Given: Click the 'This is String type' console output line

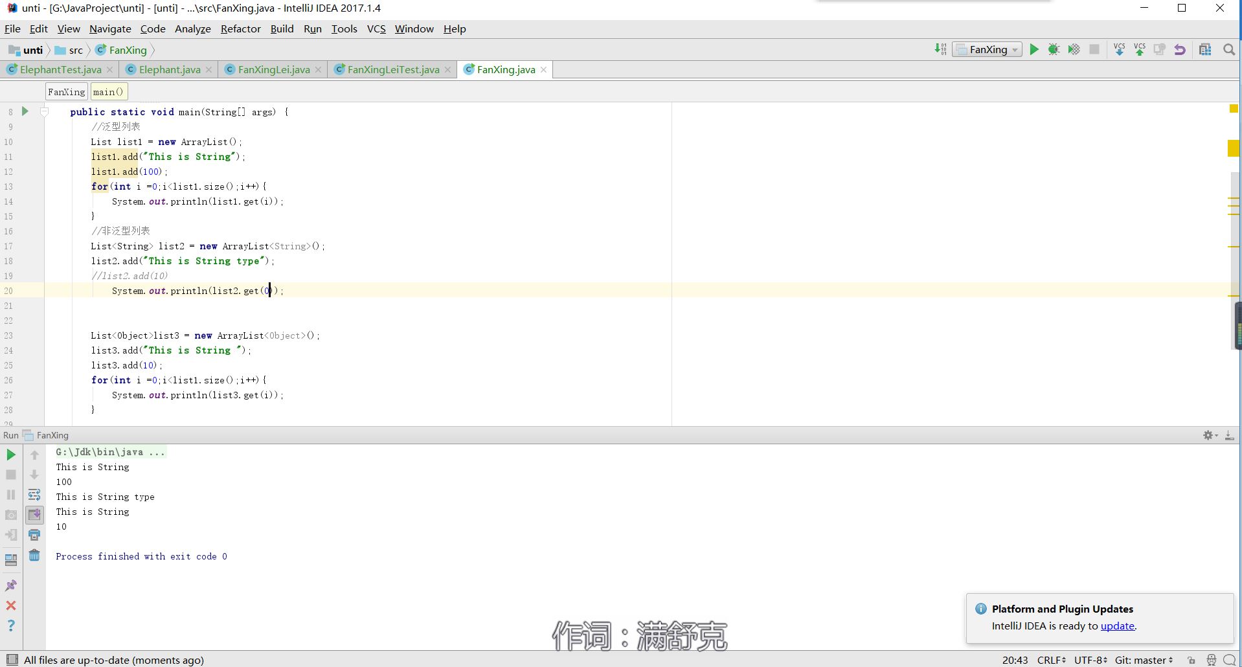Looking at the screenshot, I should point(105,497).
